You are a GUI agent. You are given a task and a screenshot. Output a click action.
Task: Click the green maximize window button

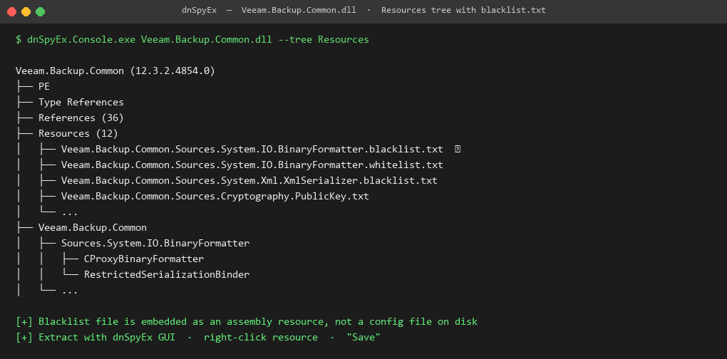click(x=41, y=11)
